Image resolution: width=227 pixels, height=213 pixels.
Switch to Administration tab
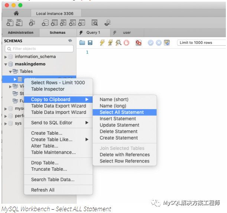[20, 33]
